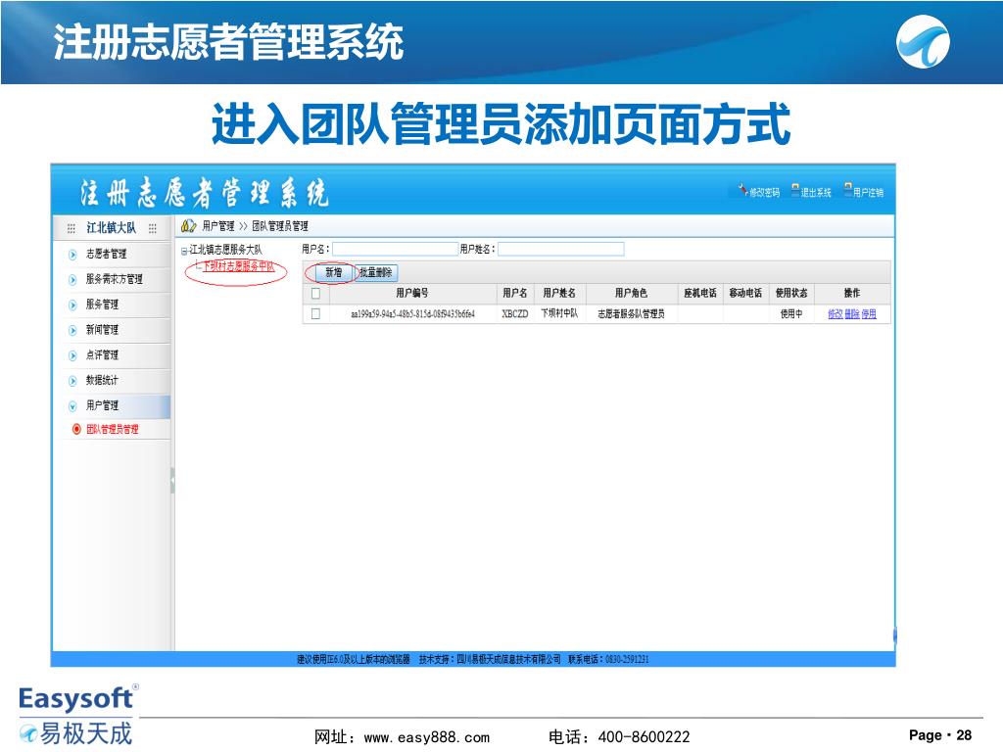Click the 移动电话 column header
The image size is (1003, 752).
tap(745, 294)
